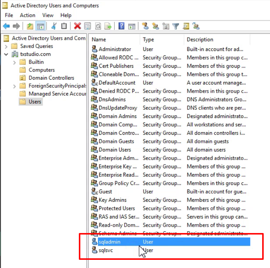Select RAS and IAS Ser... group
270x268 pixels.
pyautogui.click(x=119, y=217)
